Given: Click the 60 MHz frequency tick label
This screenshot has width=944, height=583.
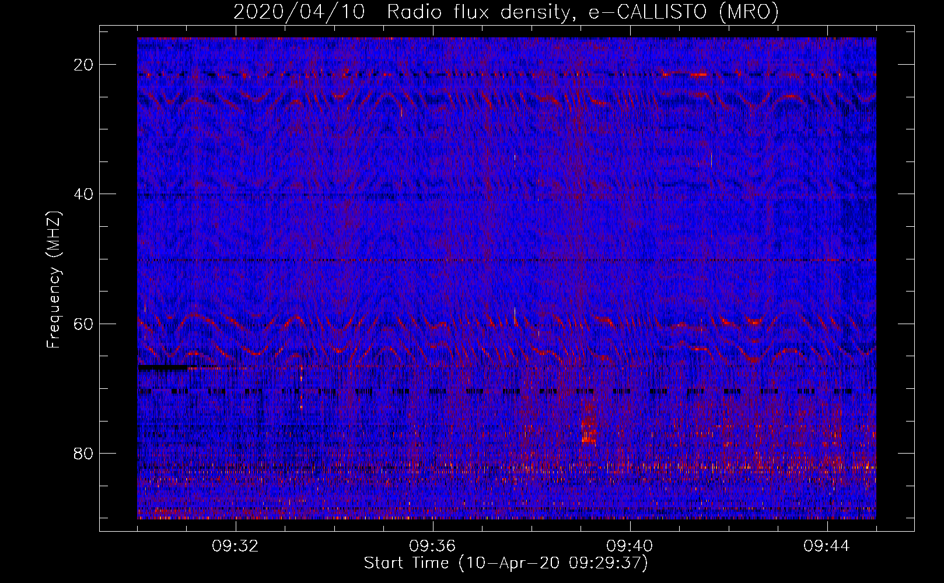Looking at the screenshot, I should pyautogui.click(x=84, y=324).
